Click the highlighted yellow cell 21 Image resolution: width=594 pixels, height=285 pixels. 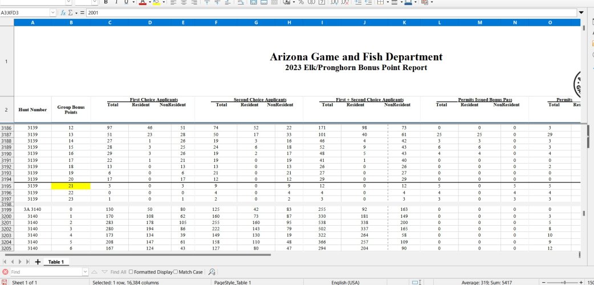click(x=71, y=186)
